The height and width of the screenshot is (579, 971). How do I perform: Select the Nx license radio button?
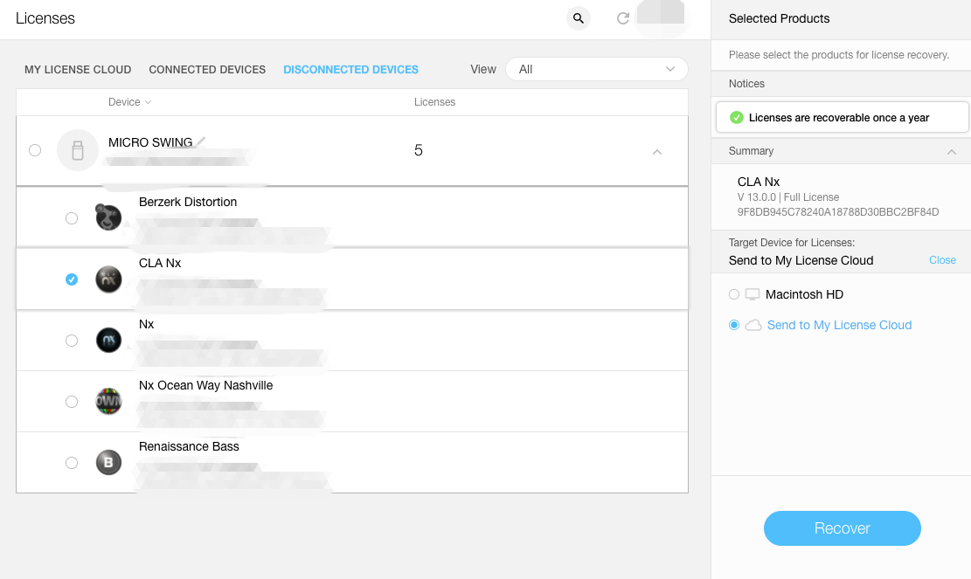pos(72,341)
